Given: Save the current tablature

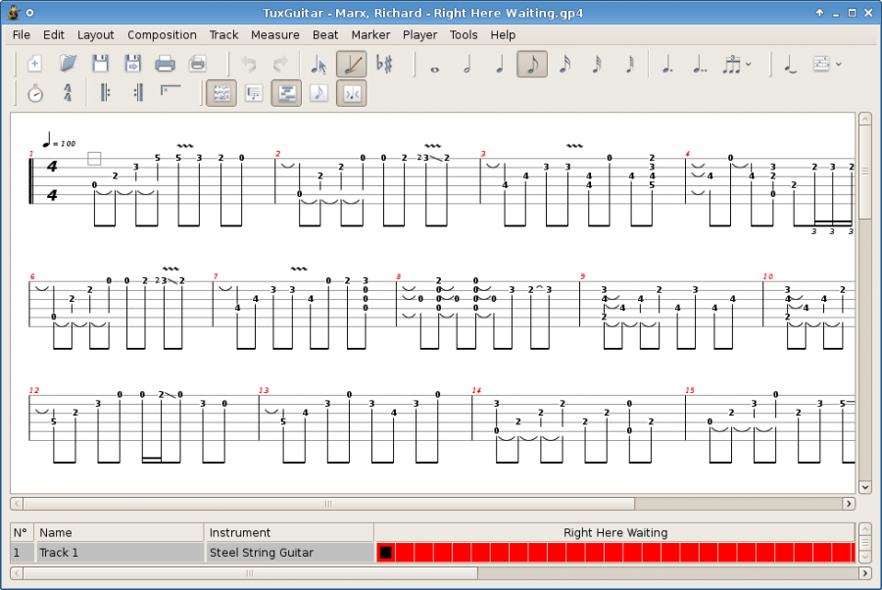Looking at the screenshot, I should point(100,64).
